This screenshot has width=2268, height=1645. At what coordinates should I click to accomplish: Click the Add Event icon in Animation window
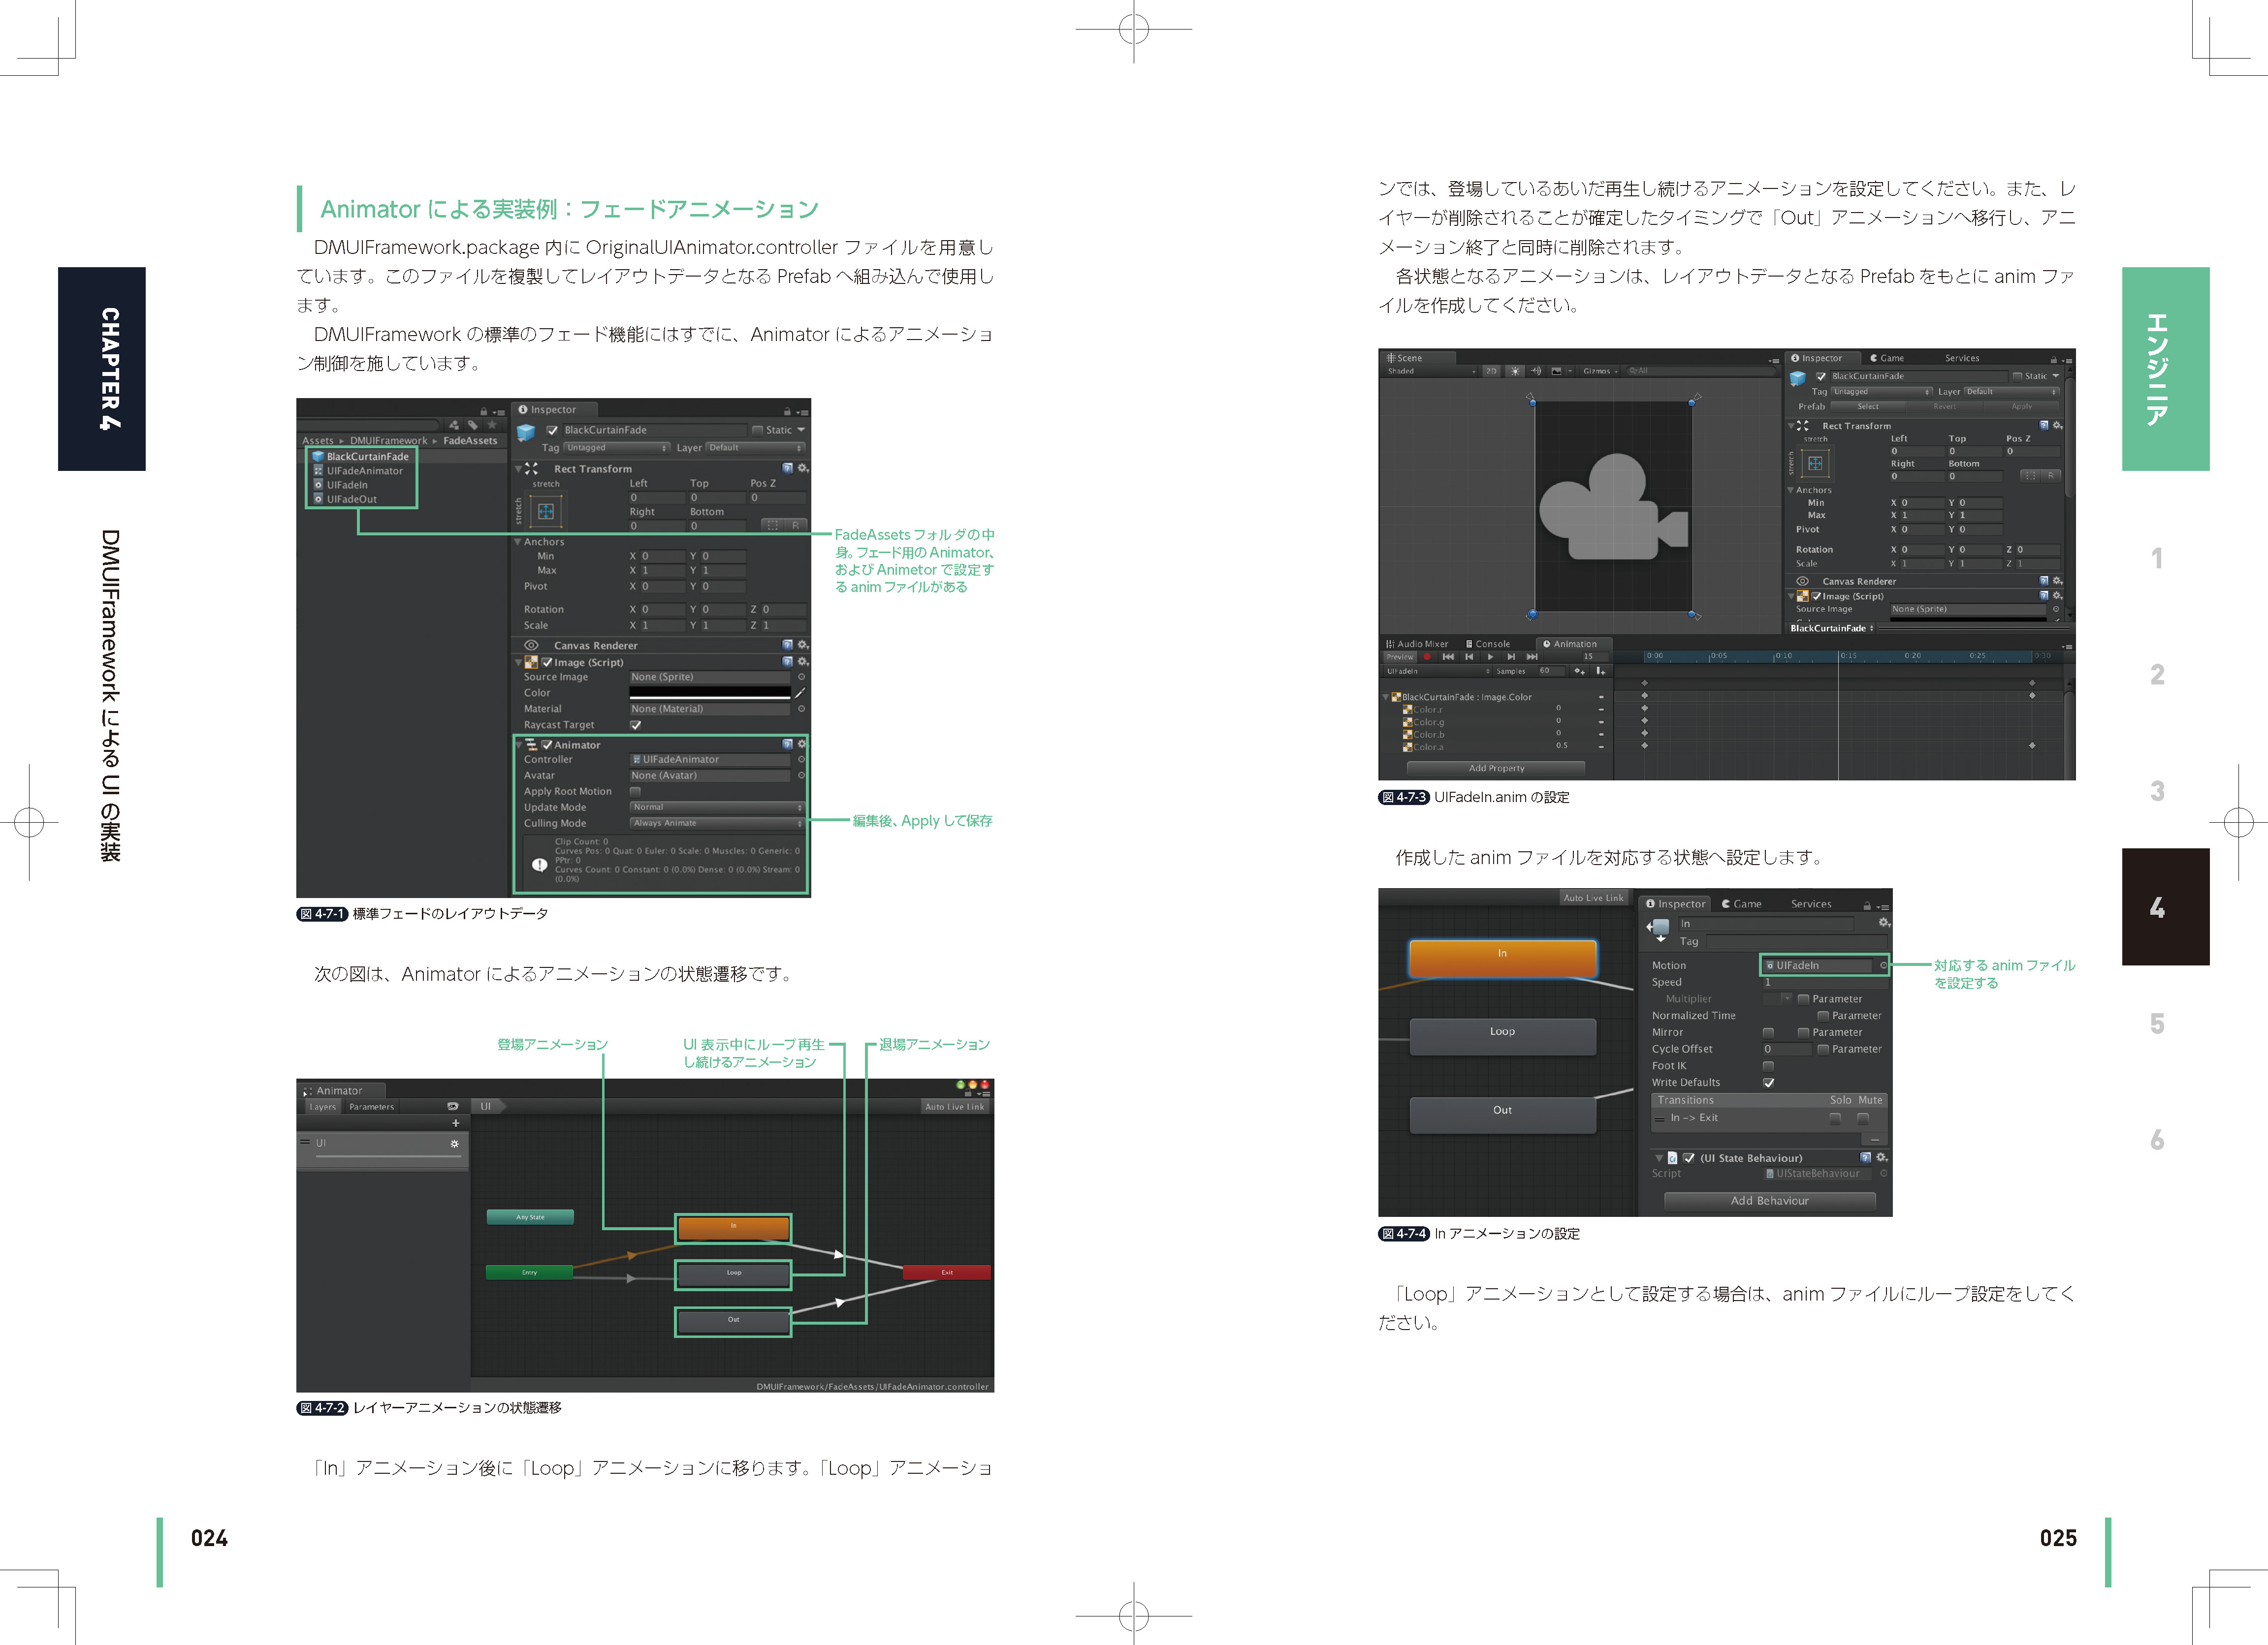(1601, 672)
